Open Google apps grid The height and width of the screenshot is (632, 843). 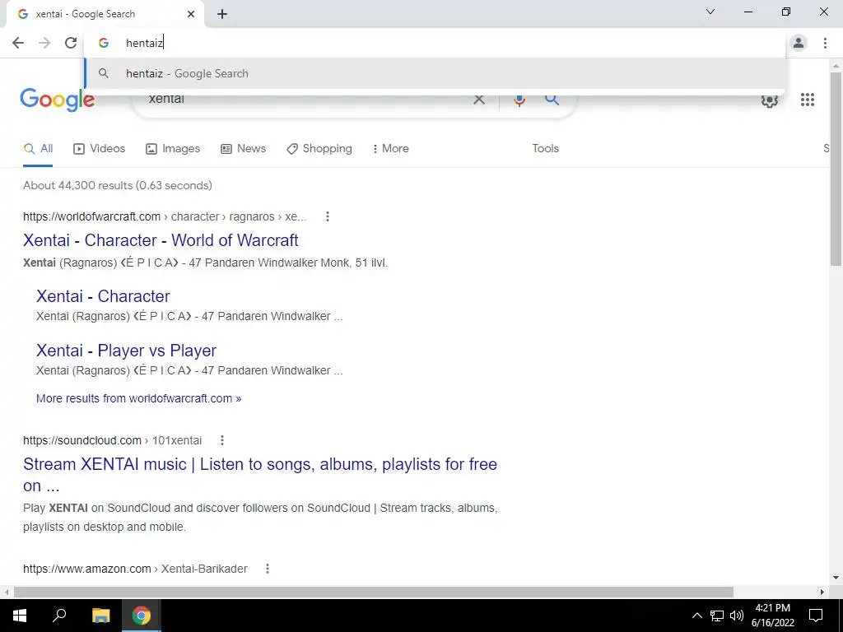tap(807, 100)
